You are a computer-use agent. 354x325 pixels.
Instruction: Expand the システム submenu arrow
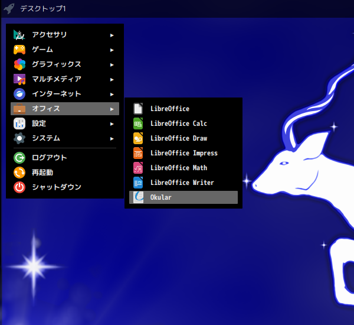point(112,139)
